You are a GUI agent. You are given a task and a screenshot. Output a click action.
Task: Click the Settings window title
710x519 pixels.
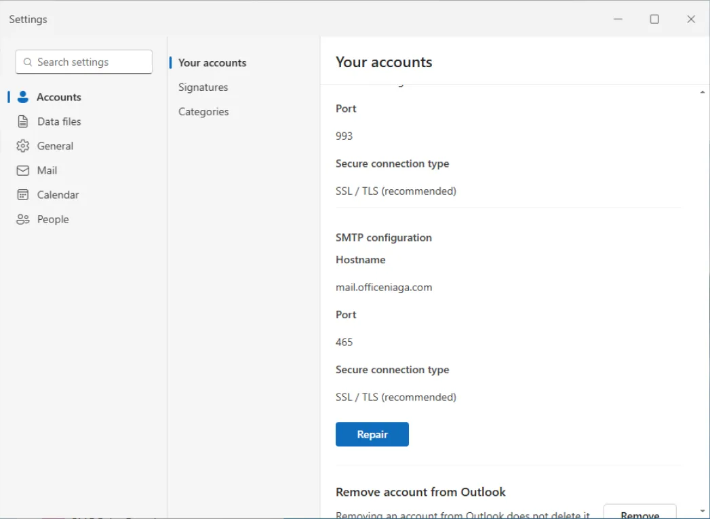[28, 20]
